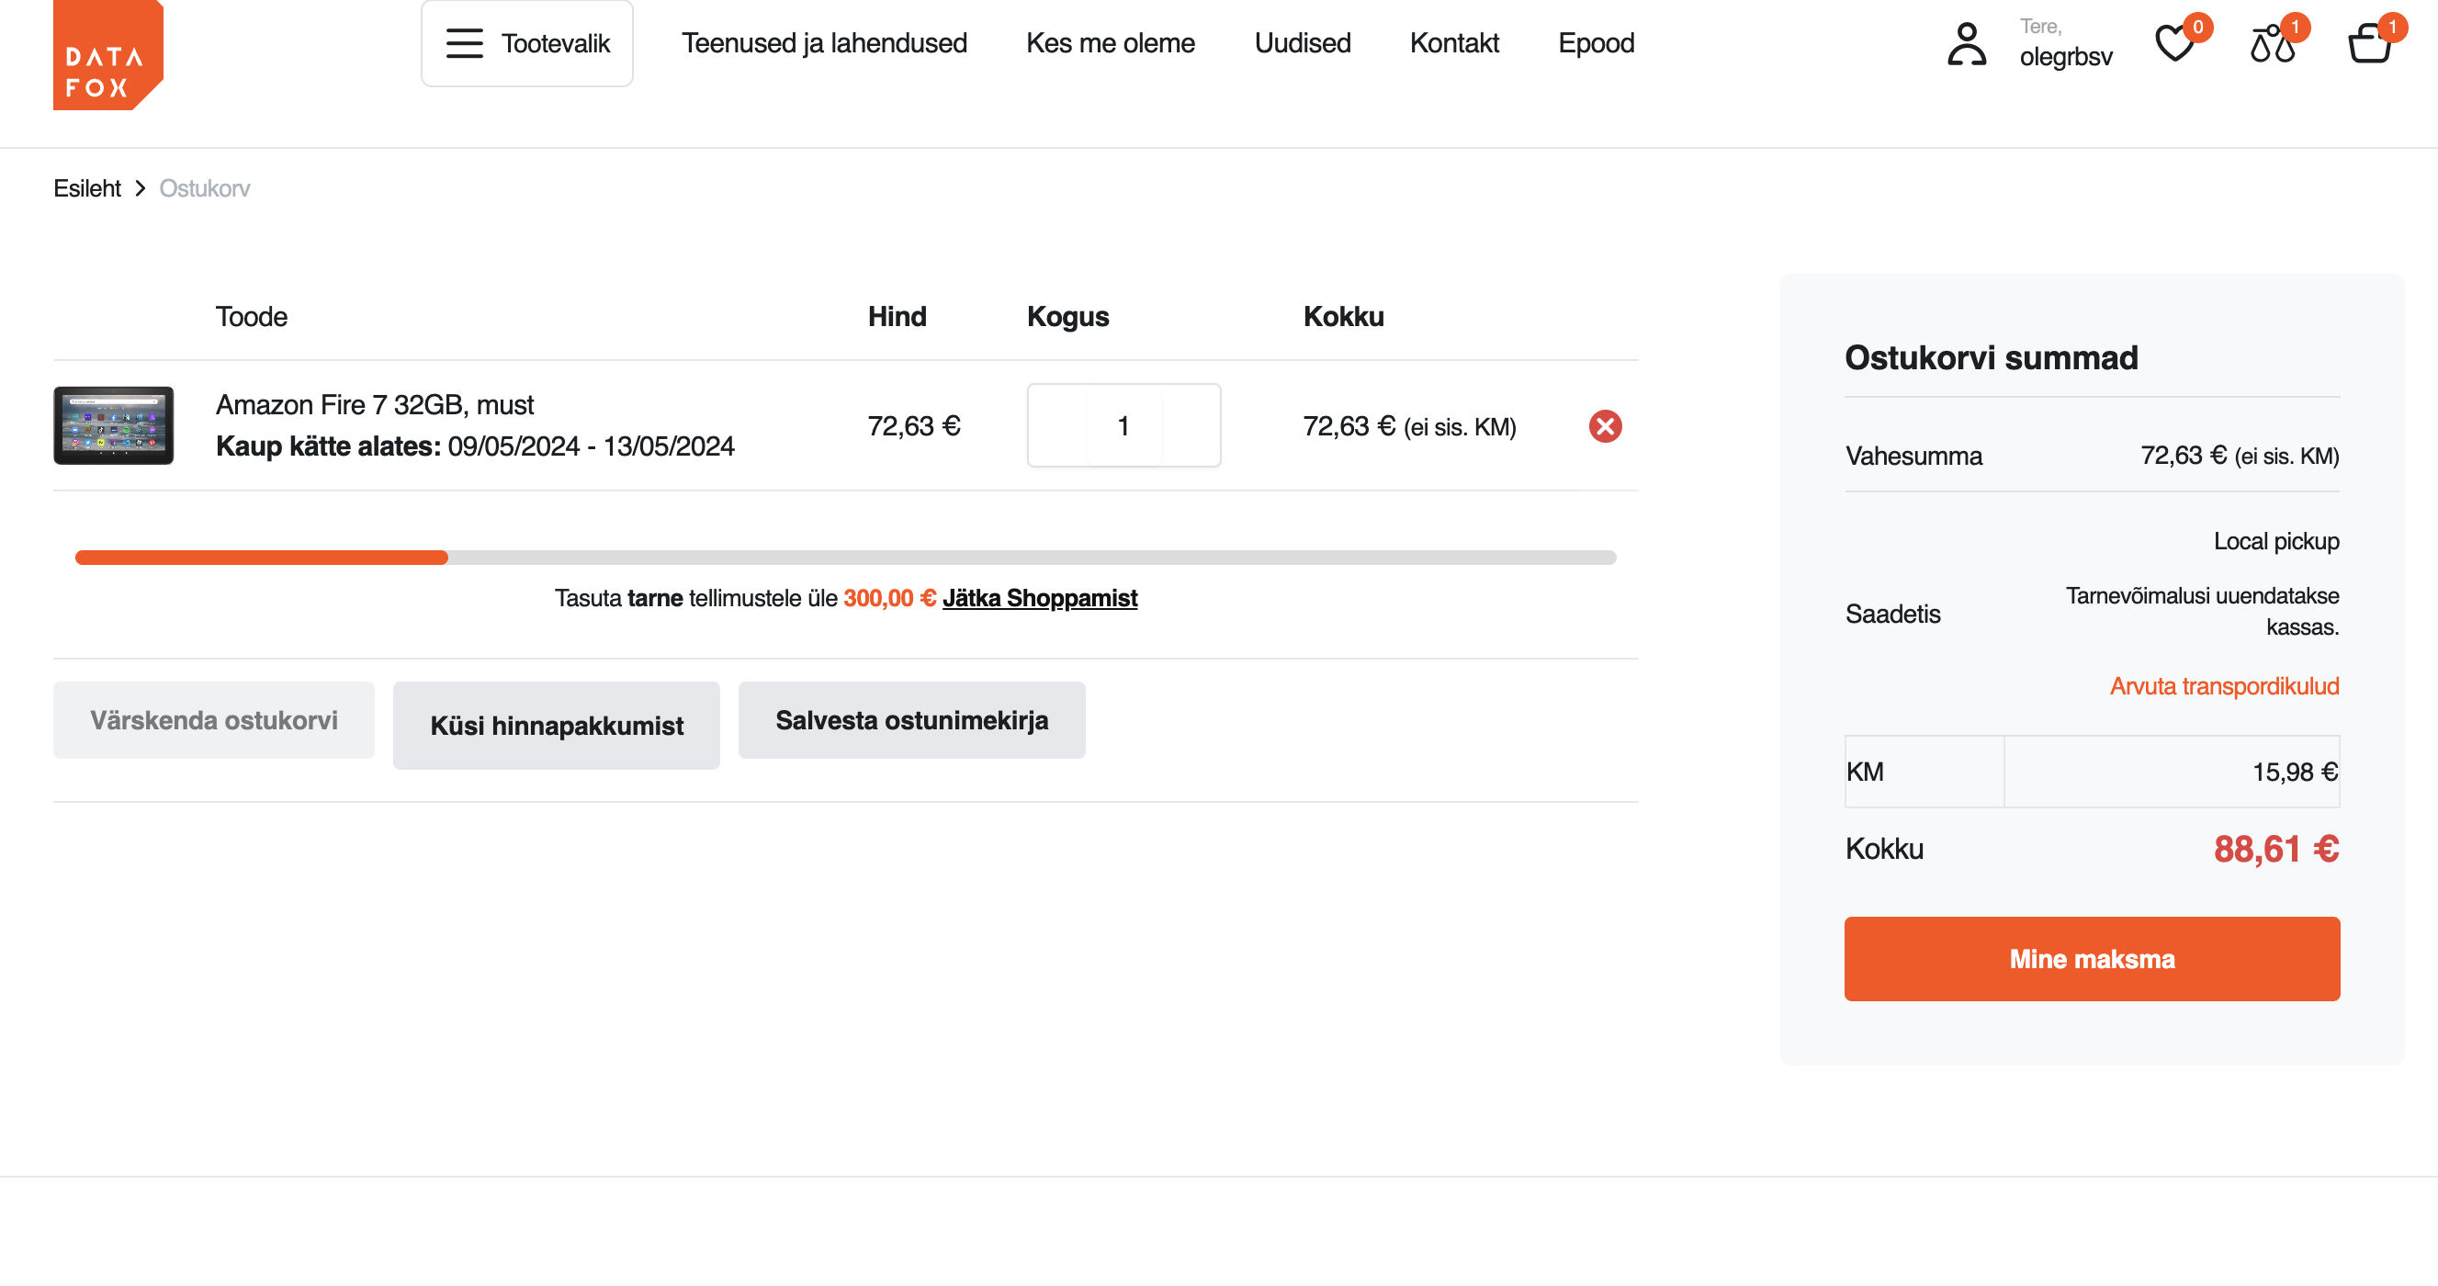Focus the quantity field showing 1

click(x=1123, y=425)
